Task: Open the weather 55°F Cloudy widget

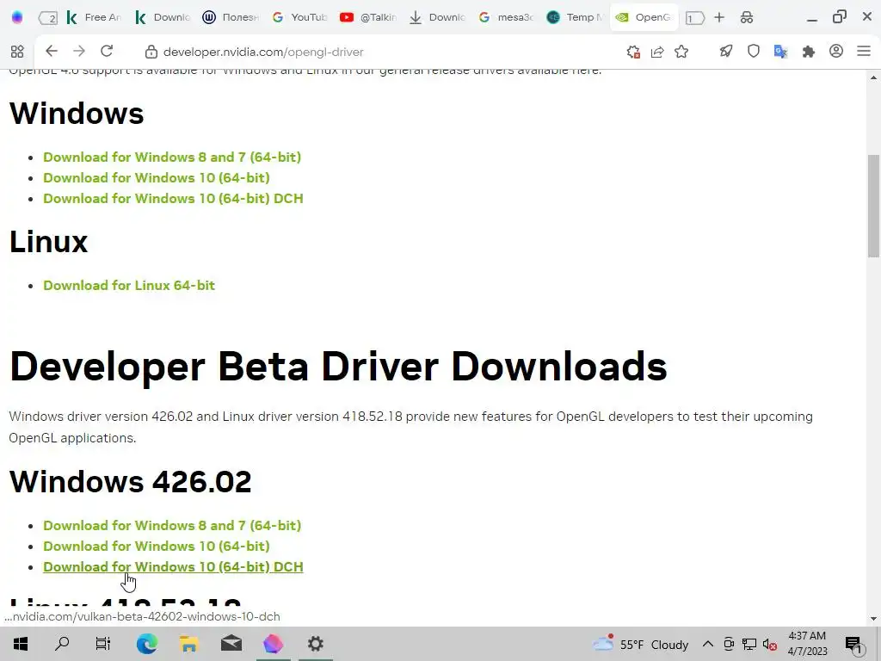Action: pos(640,644)
